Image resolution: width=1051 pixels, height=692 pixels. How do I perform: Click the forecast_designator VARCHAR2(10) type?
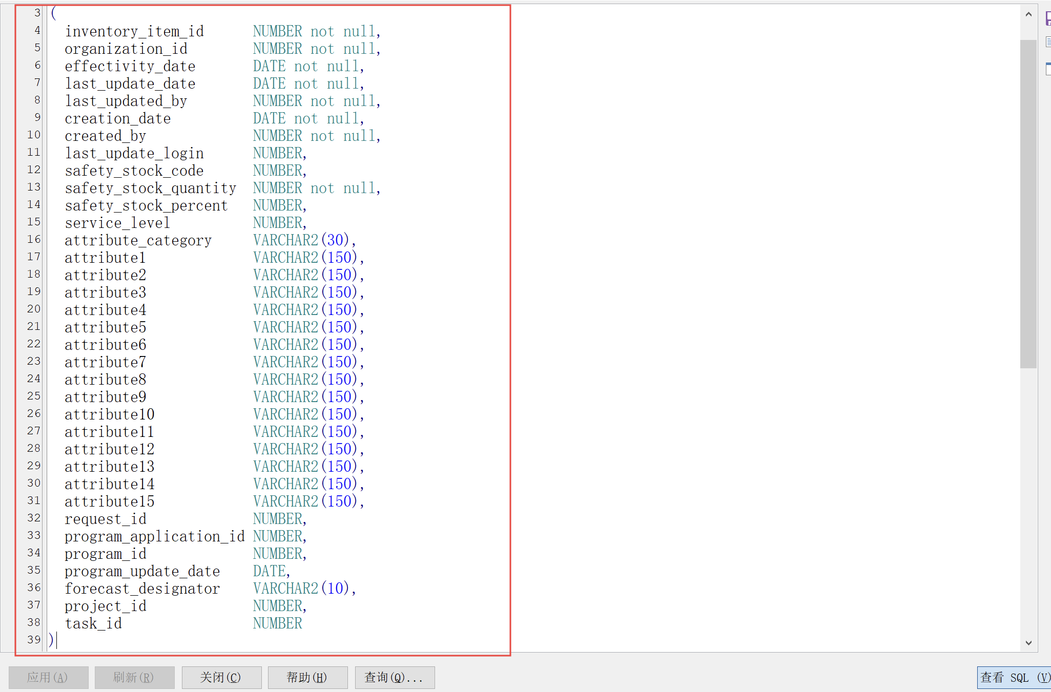[x=301, y=589]
